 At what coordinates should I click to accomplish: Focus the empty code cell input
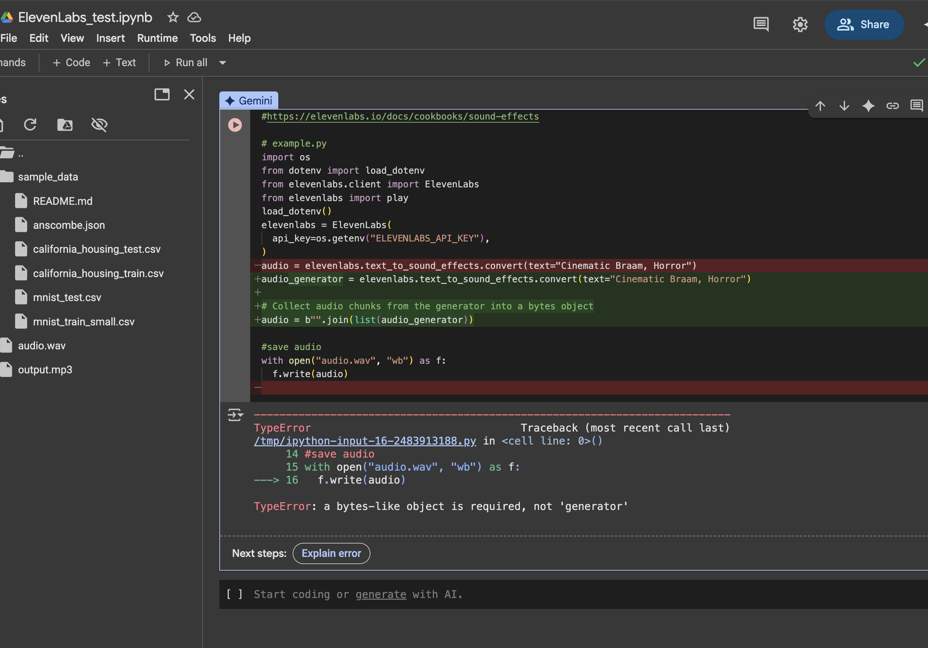(574, 594)
